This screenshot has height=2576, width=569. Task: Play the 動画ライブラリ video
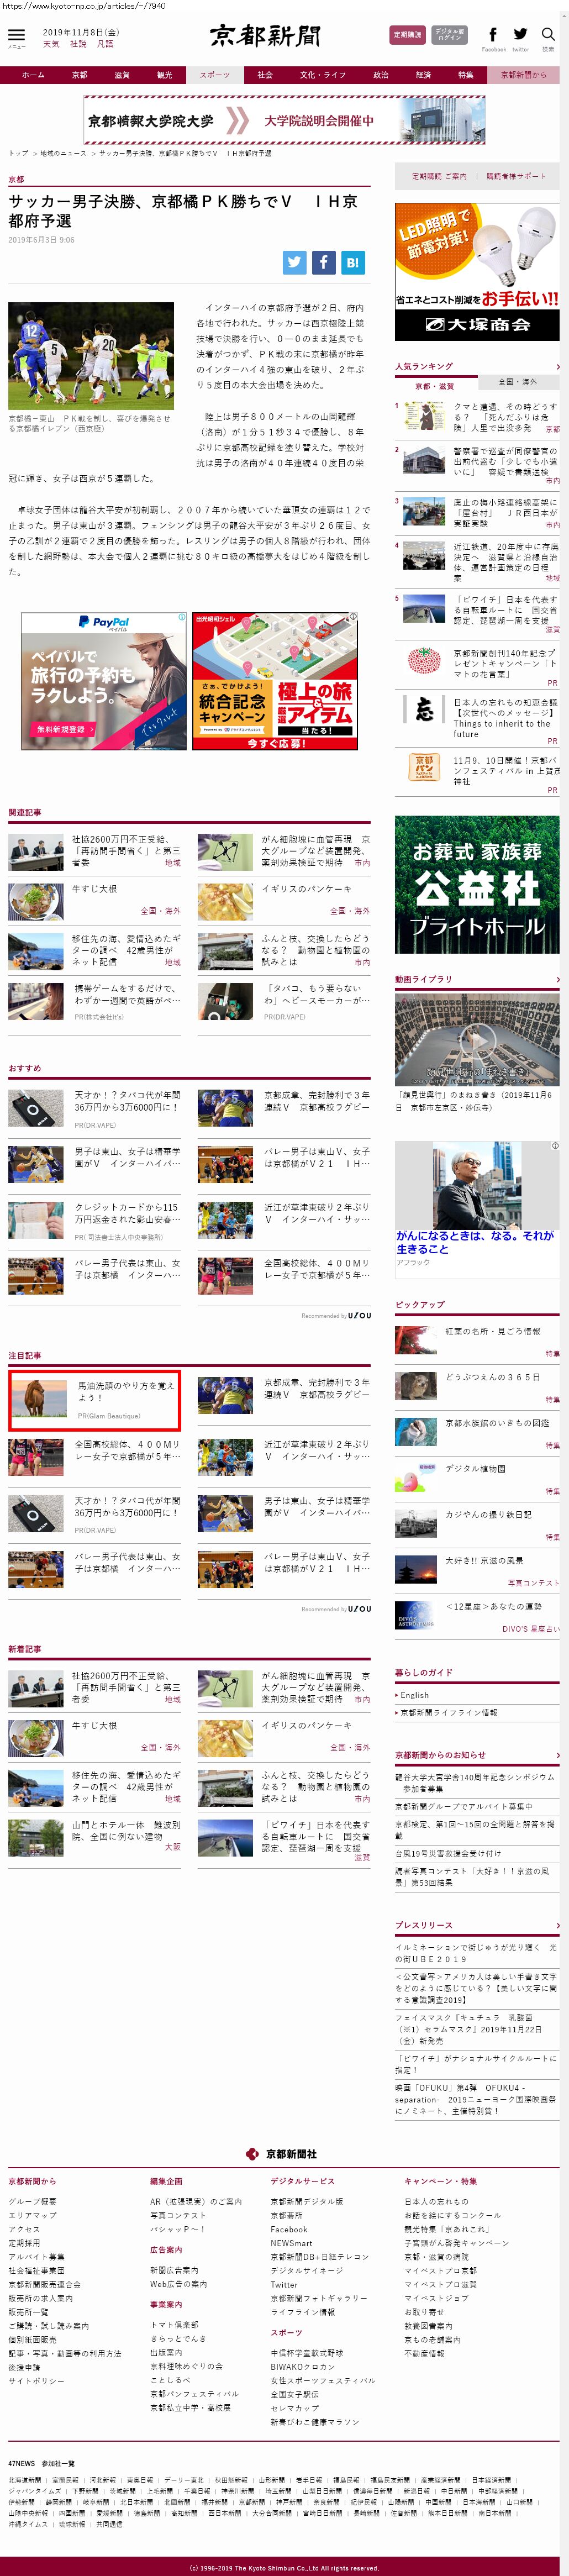(477, 1040)
